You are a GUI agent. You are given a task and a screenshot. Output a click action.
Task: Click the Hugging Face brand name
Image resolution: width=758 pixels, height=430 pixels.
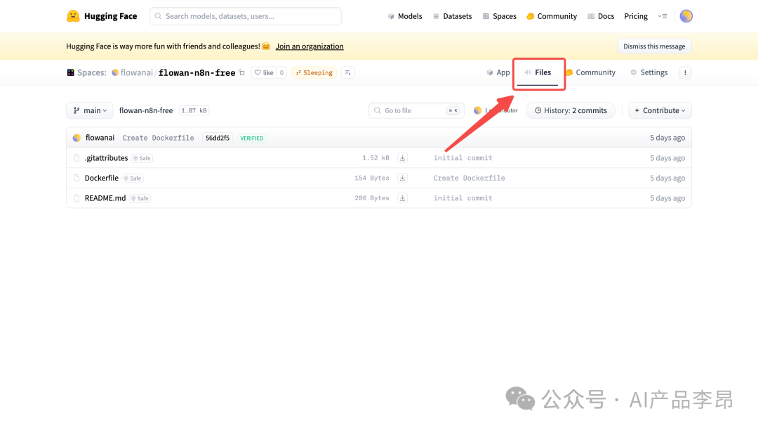(111, 16)
